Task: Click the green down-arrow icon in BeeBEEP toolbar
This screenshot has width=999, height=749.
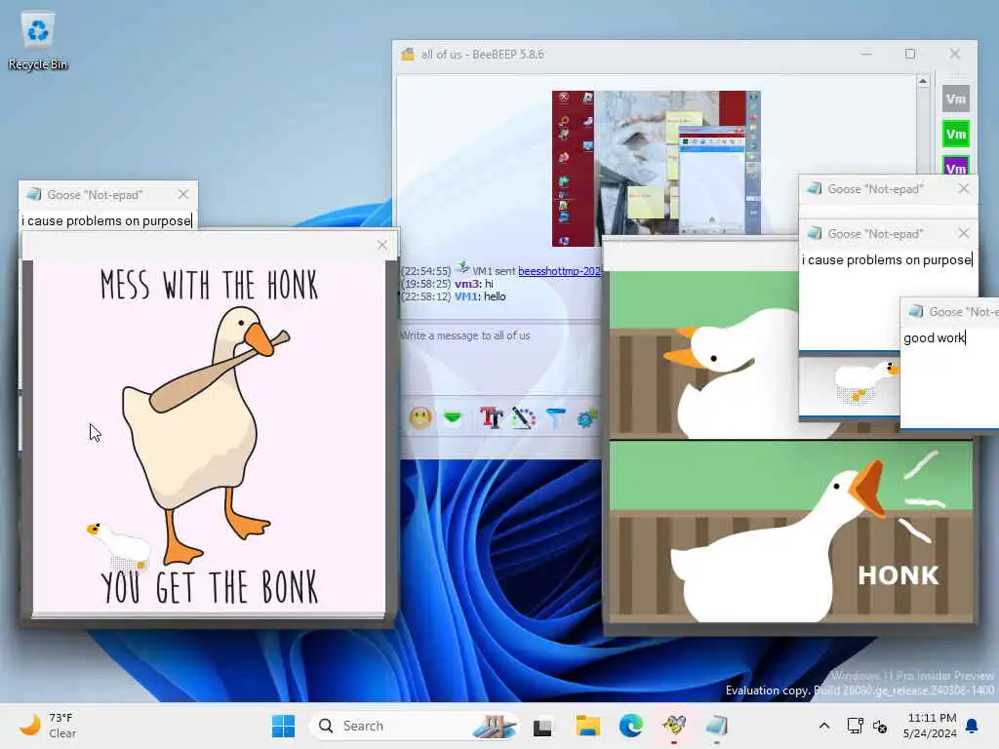Action: 453,417
